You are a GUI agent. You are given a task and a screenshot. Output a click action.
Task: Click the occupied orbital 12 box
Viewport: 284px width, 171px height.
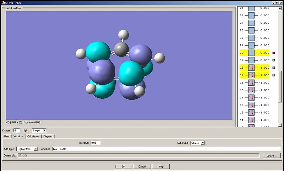(x=251, y=112)
